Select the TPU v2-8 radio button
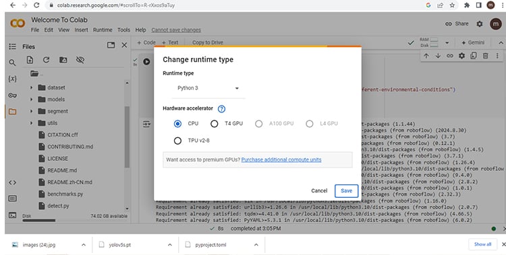 click(x=177, y=141)
